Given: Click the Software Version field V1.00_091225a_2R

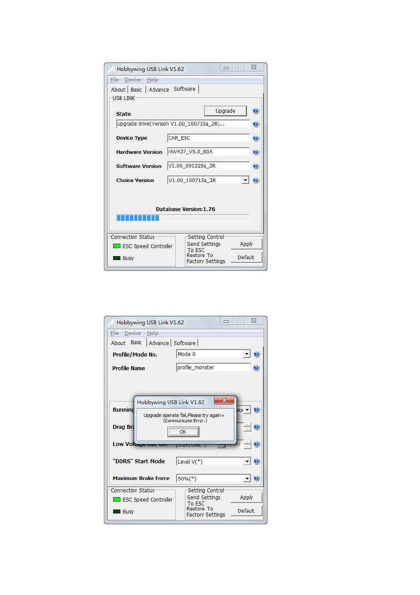Looking at the screenshot, I should [x=208, y=166].
